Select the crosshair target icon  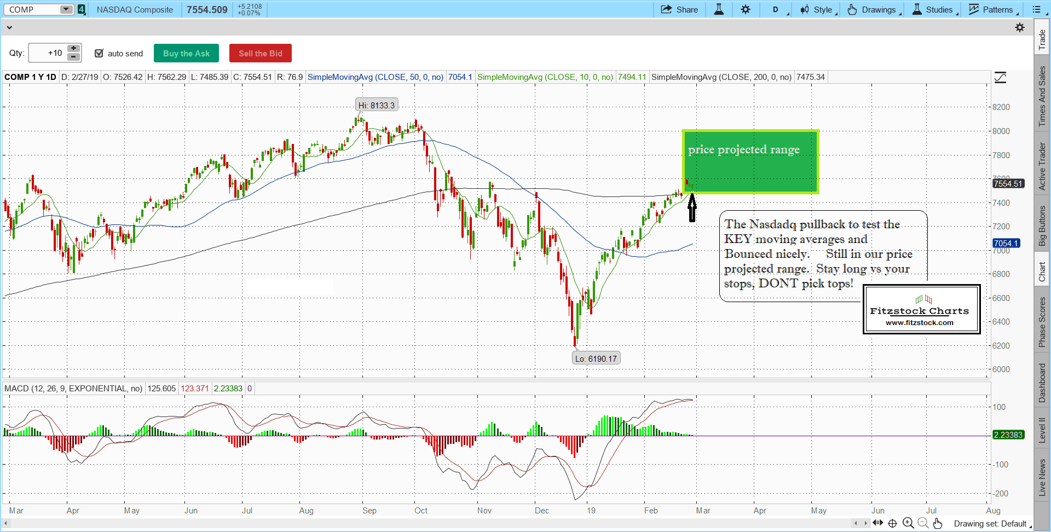[x=892, y=523]
